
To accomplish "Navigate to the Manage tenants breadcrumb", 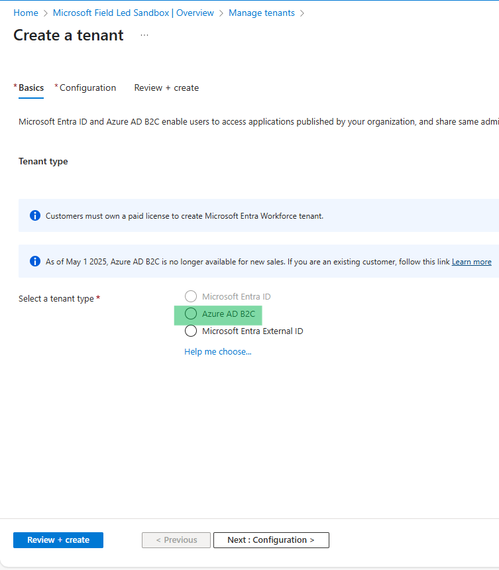I will point(261,13).
